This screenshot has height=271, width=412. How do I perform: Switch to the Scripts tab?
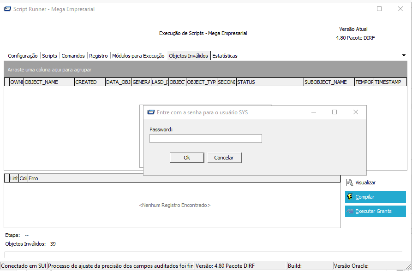[x=49, y=56]
